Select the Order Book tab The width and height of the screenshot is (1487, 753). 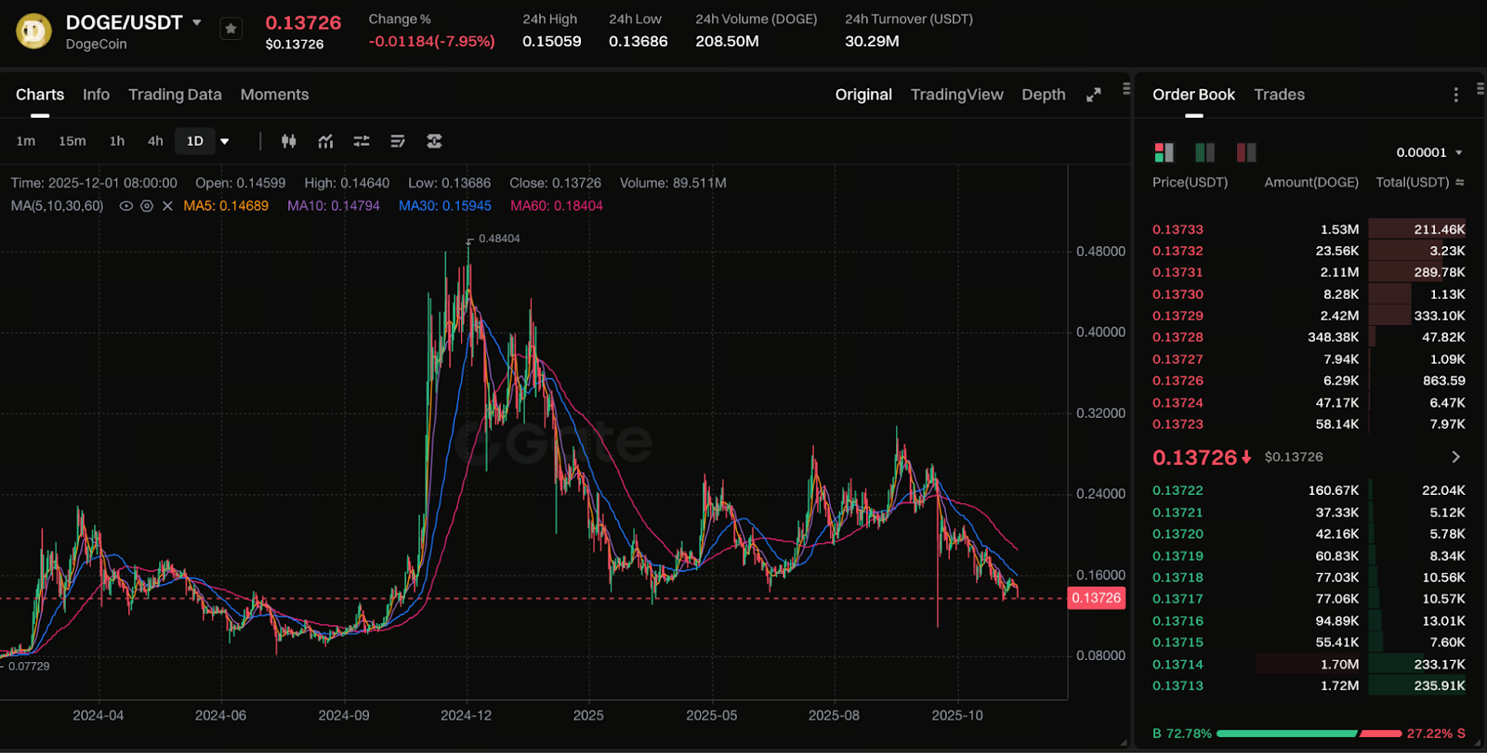tap(1193, 95)
